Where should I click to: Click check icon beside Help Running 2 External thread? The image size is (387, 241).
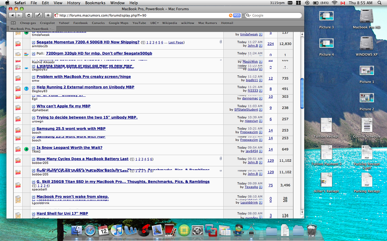point(34,87)
